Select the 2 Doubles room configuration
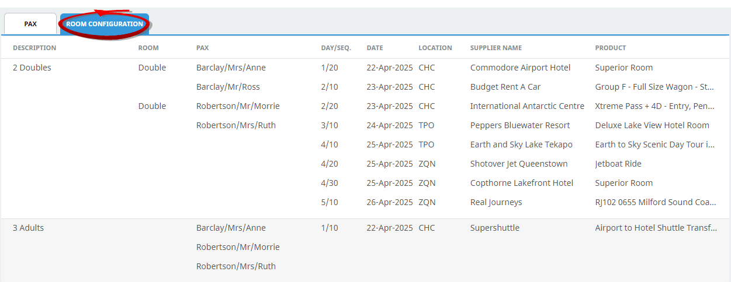This screenshot has width=731, height=282. pyautogui.click(x=32, y=68)
